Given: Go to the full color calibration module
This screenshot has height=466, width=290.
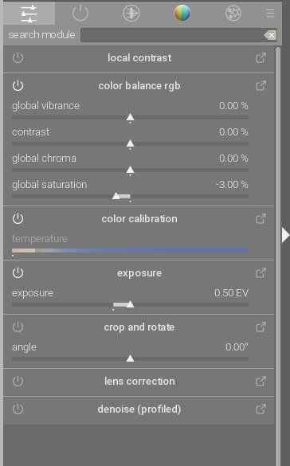Looking at the screenshot, I should (x=261, y=219).
